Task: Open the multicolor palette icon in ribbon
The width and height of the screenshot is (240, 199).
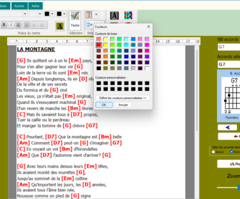Action: tap(128, 15)
